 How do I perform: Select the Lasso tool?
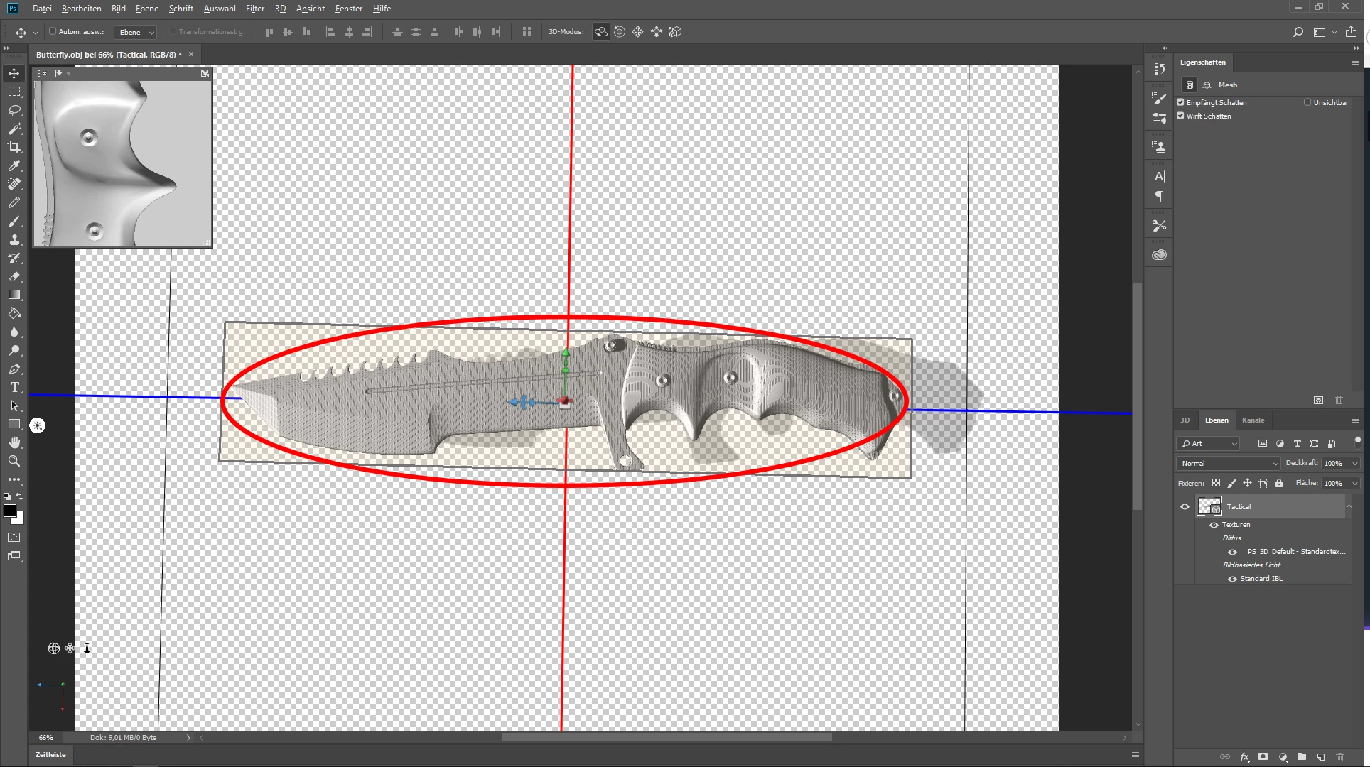click(x=14, y=110)
